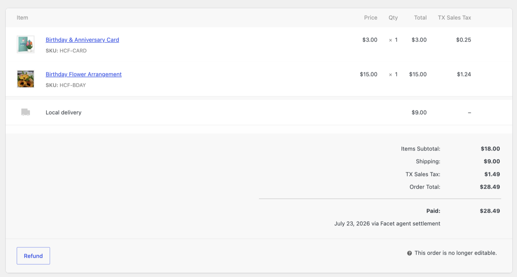Click the help icon beside 'no longer editable'
The image size is (517, 277).
click(409, 253)
